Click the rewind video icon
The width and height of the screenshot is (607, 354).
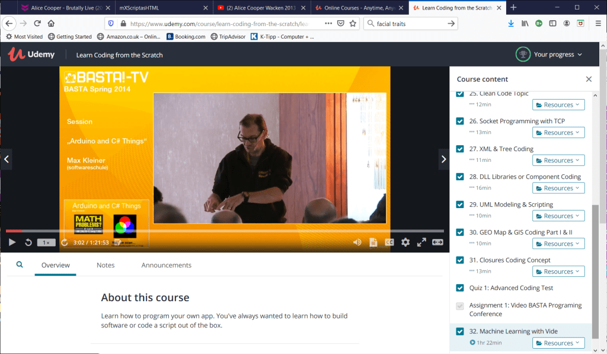pyautogui.click(x=28, y=242)
